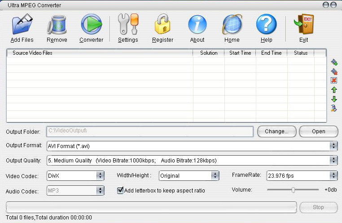
Task: Click the Total 0 files status text
Action: pyautogui.click(x=49, y=217)
